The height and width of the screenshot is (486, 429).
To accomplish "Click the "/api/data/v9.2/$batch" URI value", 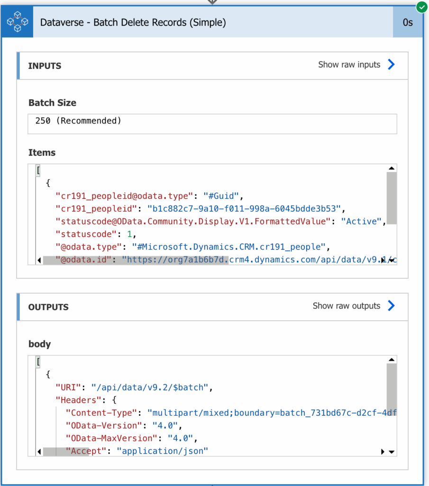I will coord(150,387).
